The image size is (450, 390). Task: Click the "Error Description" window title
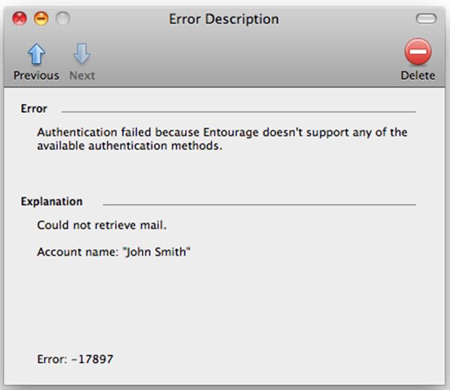click(x=224, y=19)
